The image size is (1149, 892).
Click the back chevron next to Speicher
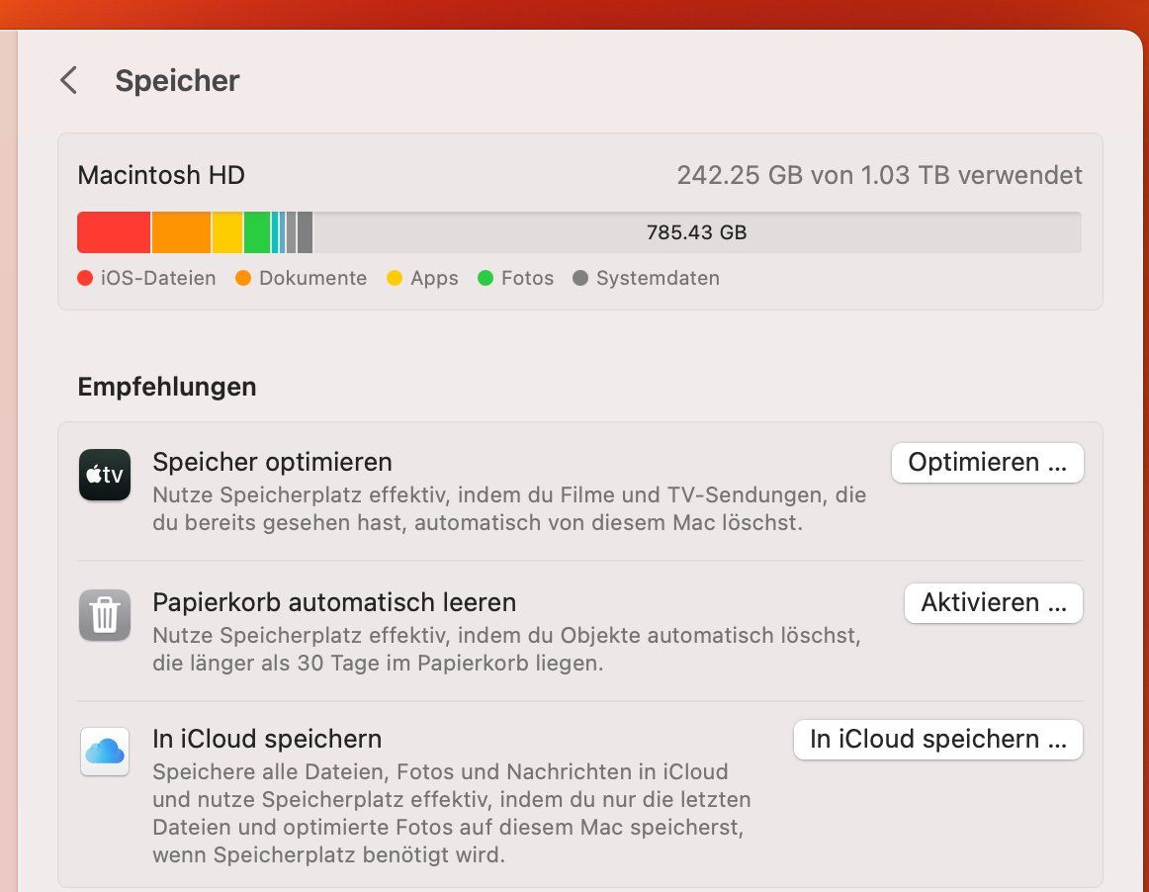pyautogui.click(x=67, y=80)
